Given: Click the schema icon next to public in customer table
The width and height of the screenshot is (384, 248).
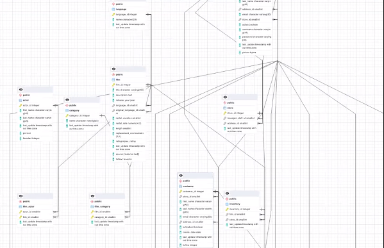Looking at the screenshot, I should pyautogui.click(x=181, y=181).
